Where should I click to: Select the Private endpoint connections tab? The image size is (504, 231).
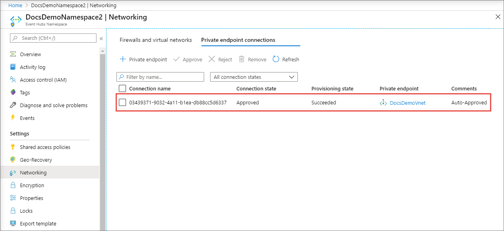point(238,40)
